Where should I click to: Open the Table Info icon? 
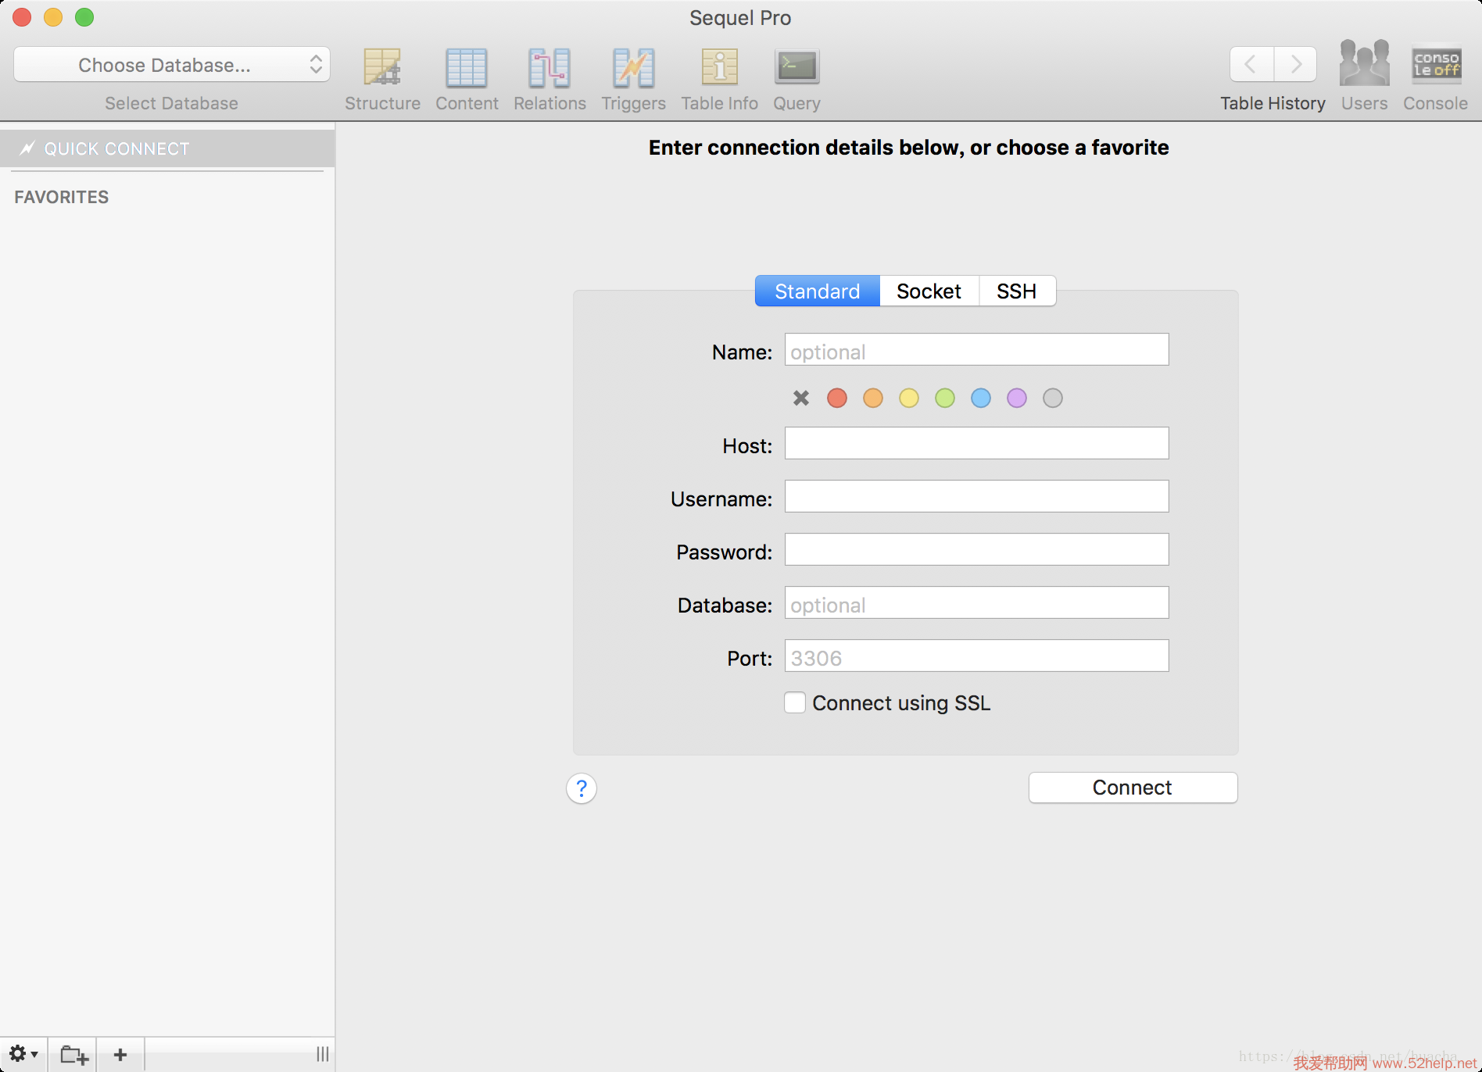pos(719,68)
